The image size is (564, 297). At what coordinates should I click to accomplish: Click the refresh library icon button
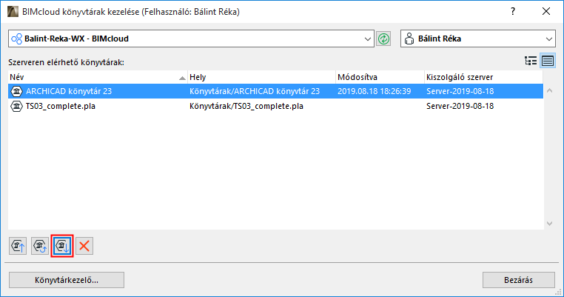40,246
